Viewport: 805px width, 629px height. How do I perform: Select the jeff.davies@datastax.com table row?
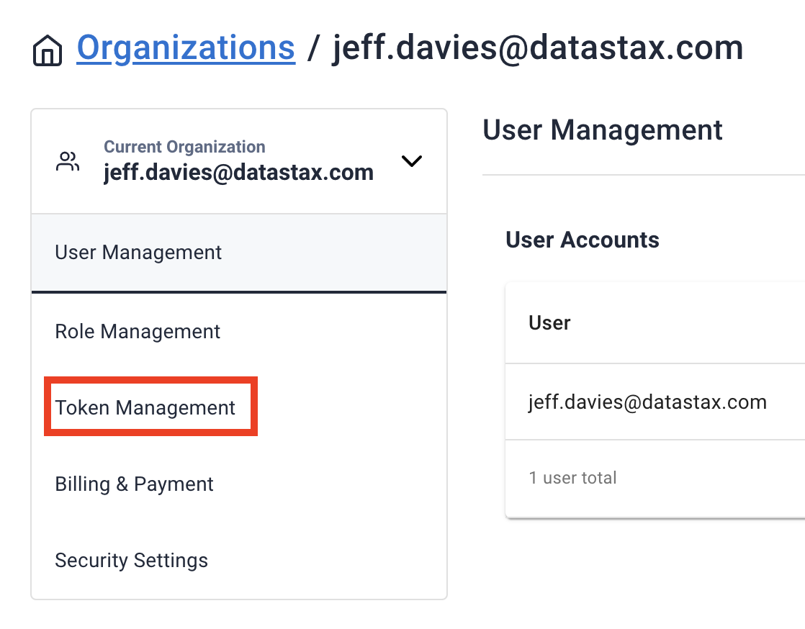click(655, 402)
